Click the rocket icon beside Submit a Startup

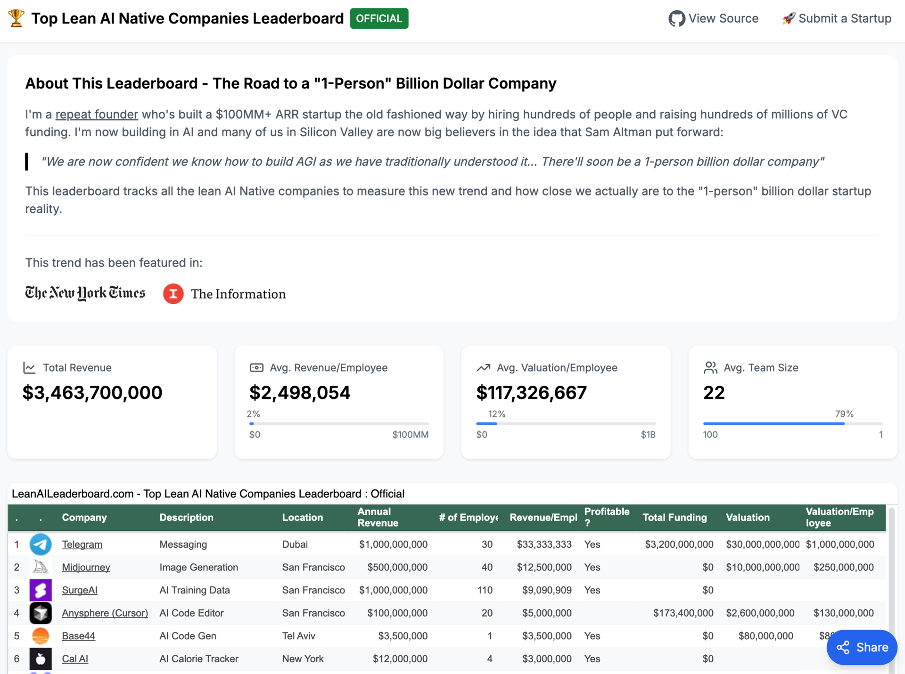tap(789, 18)
